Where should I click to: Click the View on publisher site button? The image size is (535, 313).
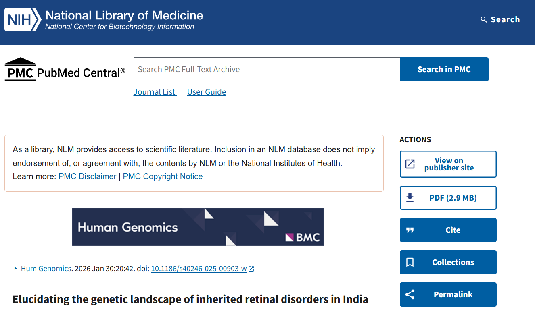point(448,164)
